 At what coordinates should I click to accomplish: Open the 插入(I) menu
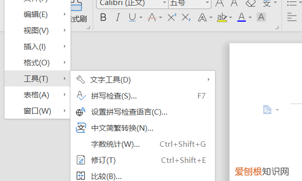[37, 47]
